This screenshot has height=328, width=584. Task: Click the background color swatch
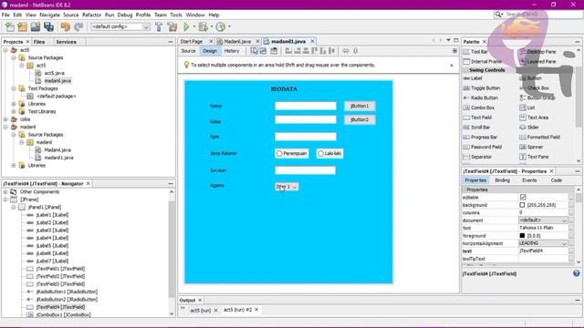tap(522, 205)
